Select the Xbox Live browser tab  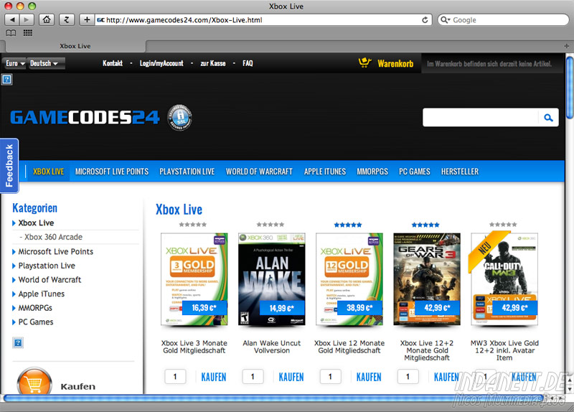click(x=75, y=46)
